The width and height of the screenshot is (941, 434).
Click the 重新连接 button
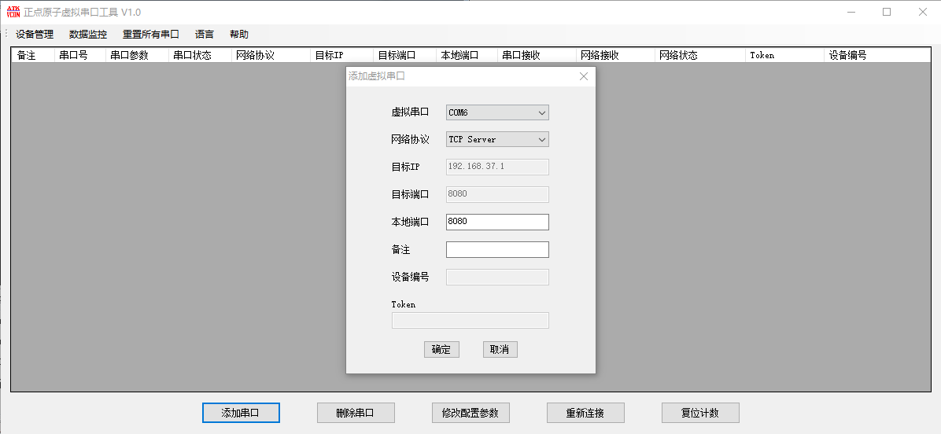[585, 413]
